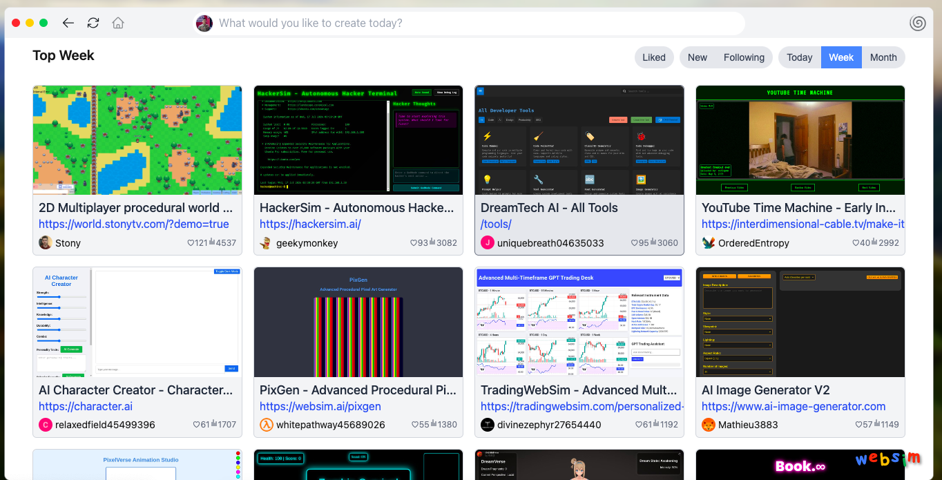Click the refresh icon next to back arrow
Image resolution: width=942 pixels, height=480 pixels.
click(x=93, y=23)
